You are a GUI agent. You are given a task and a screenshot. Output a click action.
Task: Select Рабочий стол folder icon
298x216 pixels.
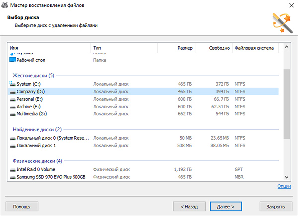(x=13, y=60)
